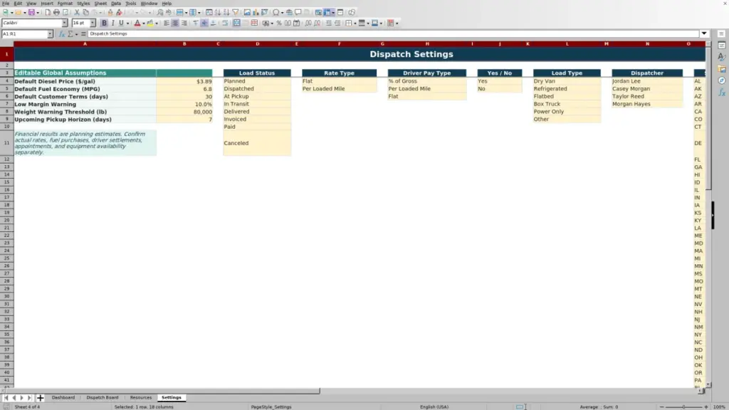Center text horizontally
729x410 pixels.
175,23
